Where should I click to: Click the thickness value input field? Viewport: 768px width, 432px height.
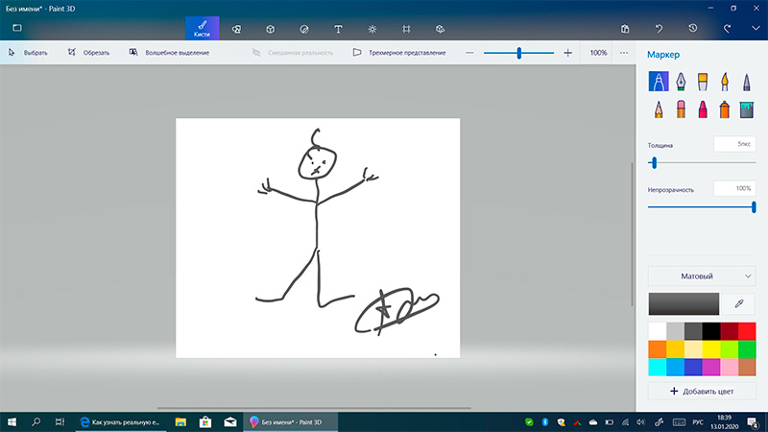coord(734,144)
